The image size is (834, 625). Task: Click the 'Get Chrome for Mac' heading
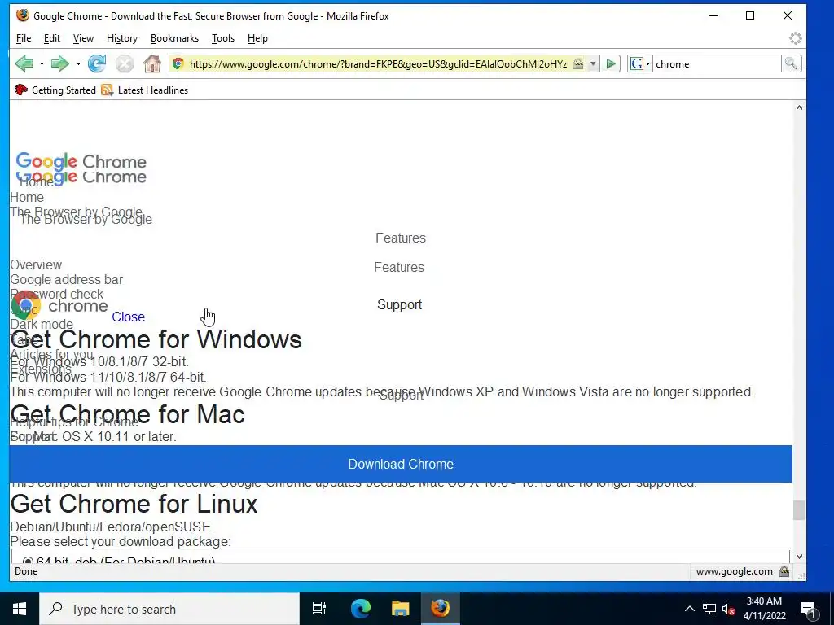coord(127,414)
